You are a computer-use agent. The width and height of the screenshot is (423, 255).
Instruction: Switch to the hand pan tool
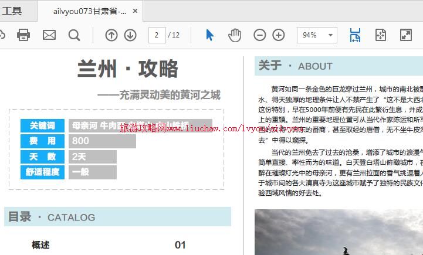coord(235,35)
